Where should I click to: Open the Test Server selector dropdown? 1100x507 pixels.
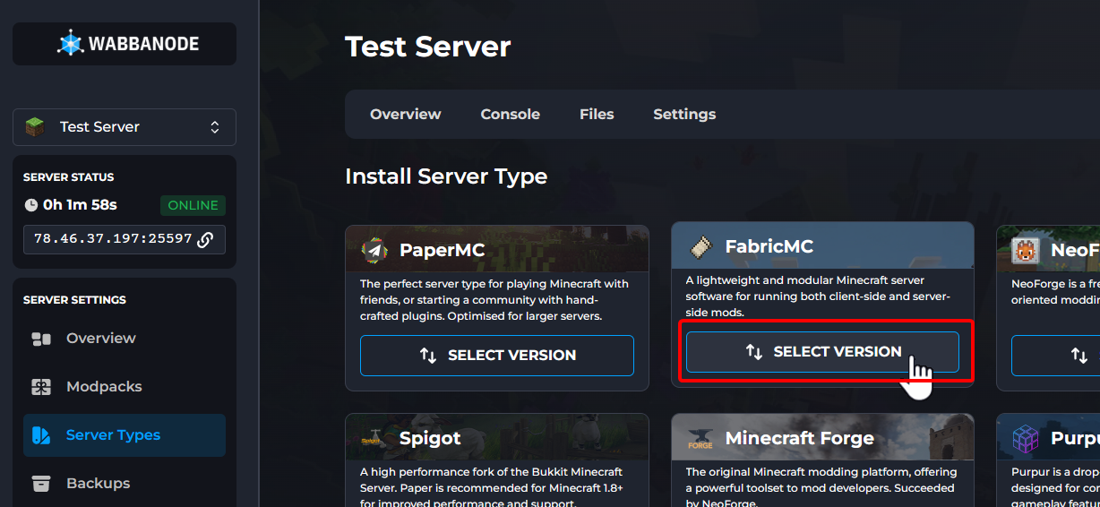(125, 127)
